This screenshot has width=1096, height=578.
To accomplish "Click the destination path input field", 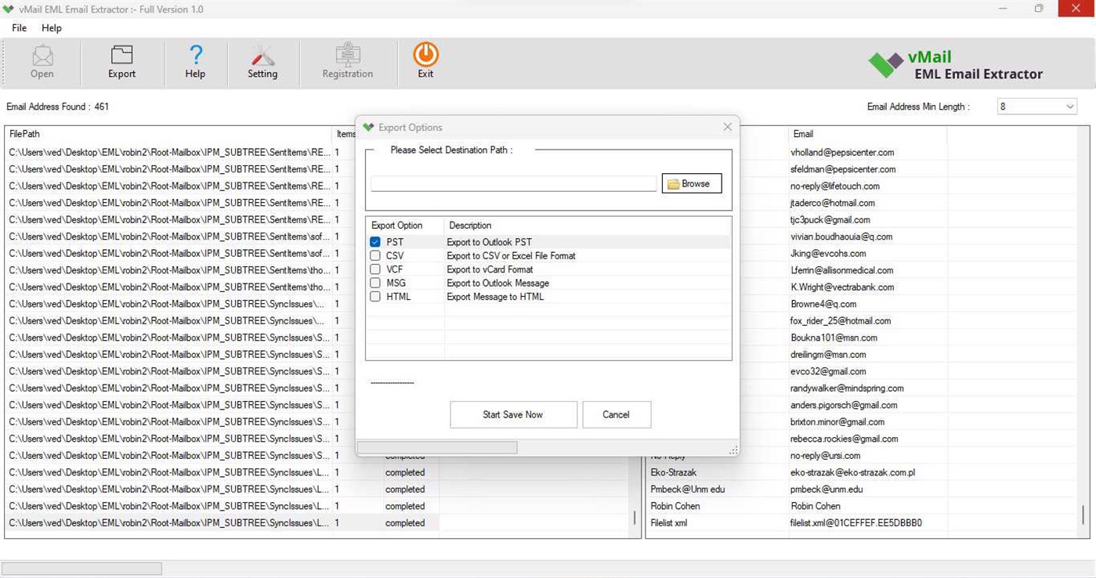I will click(x=513, y=182).
